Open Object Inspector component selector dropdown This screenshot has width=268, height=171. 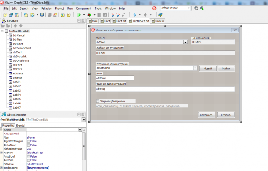pos(84,120)
